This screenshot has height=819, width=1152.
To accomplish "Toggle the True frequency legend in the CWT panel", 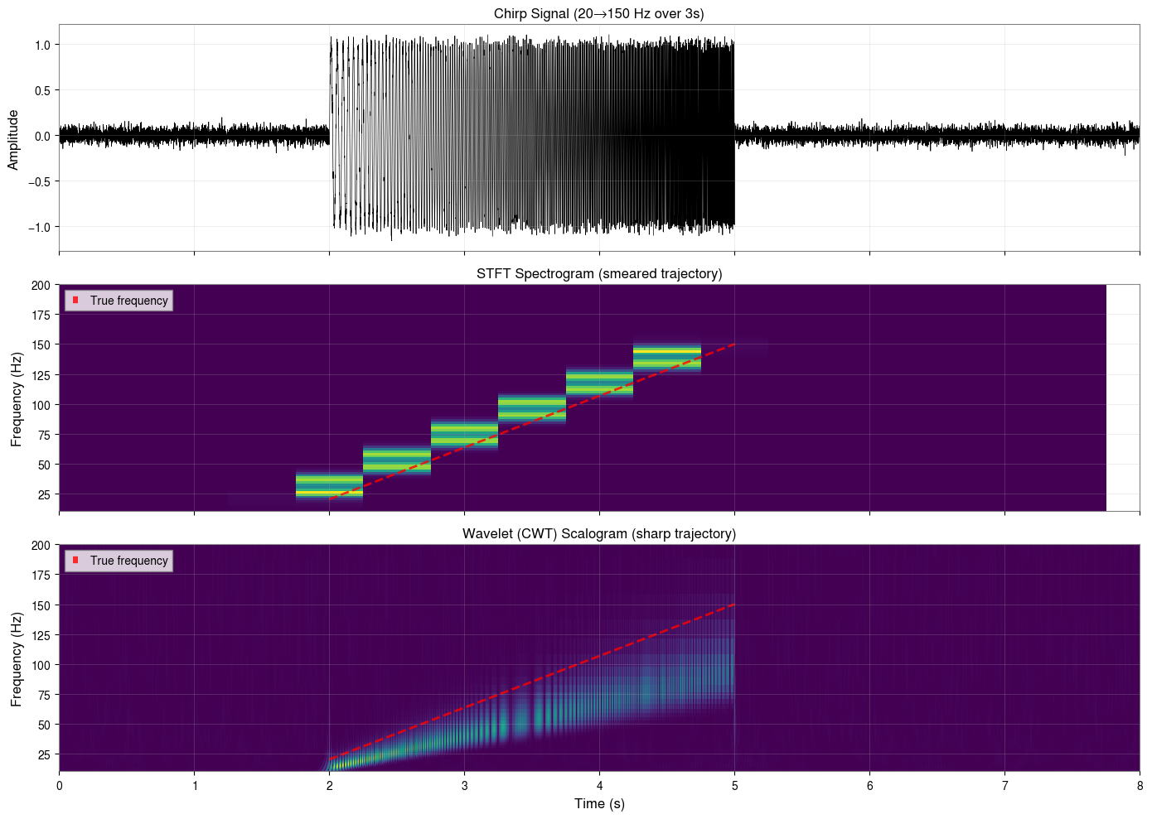I will [119, 561].
